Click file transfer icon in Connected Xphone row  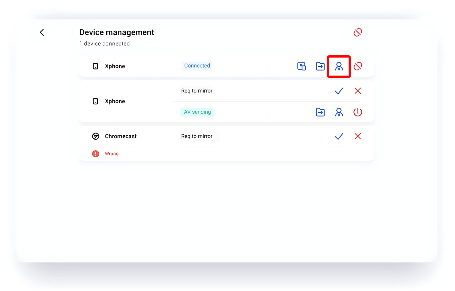(x=320, y=66)
